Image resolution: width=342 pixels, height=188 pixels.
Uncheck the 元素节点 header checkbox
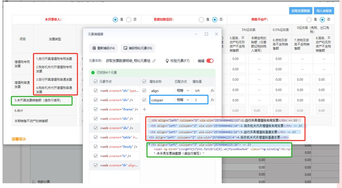96,82
